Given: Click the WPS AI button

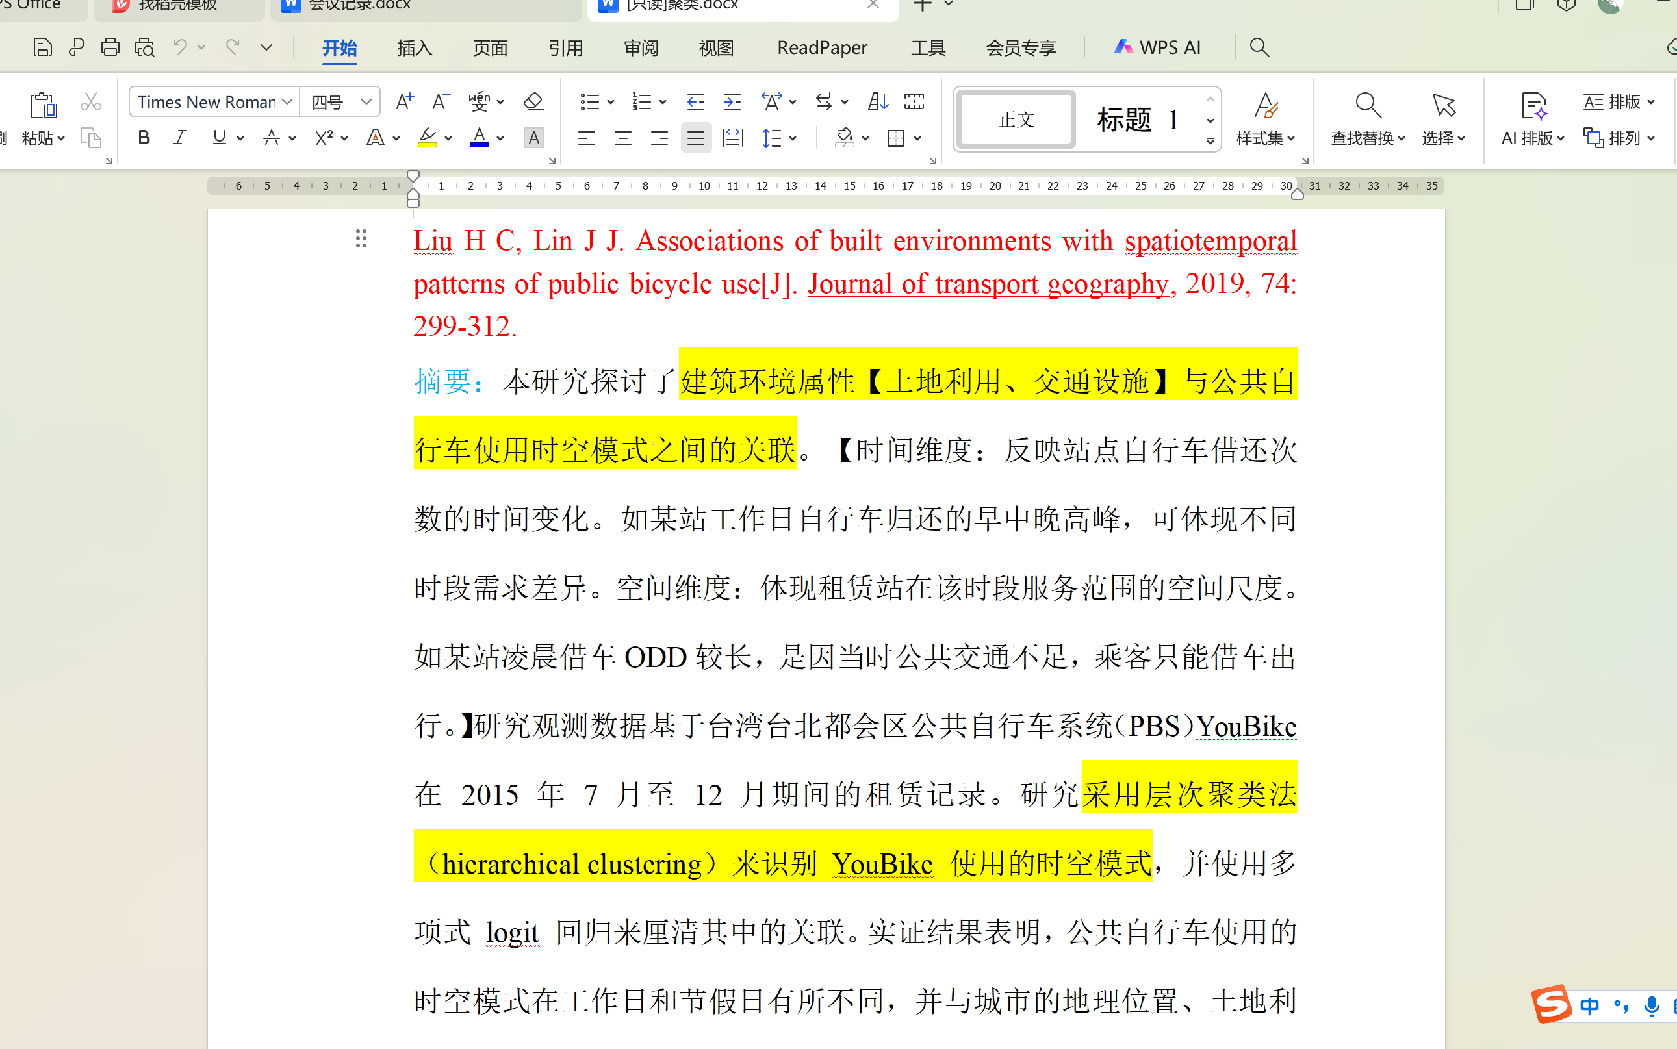Looking at the screenshot, I should [1157, 47].
